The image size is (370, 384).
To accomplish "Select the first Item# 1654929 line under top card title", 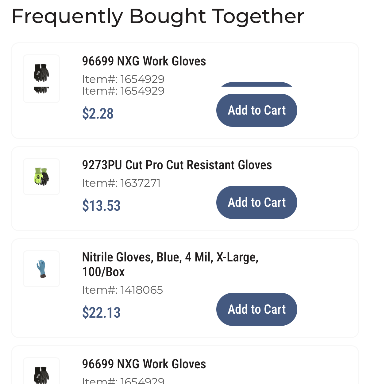I will click(123, 79).
